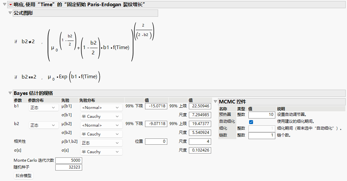Click the 相关性 row label
Image resolution: width=347 pixels, height=181 pixels.
[x=20, y=141]
